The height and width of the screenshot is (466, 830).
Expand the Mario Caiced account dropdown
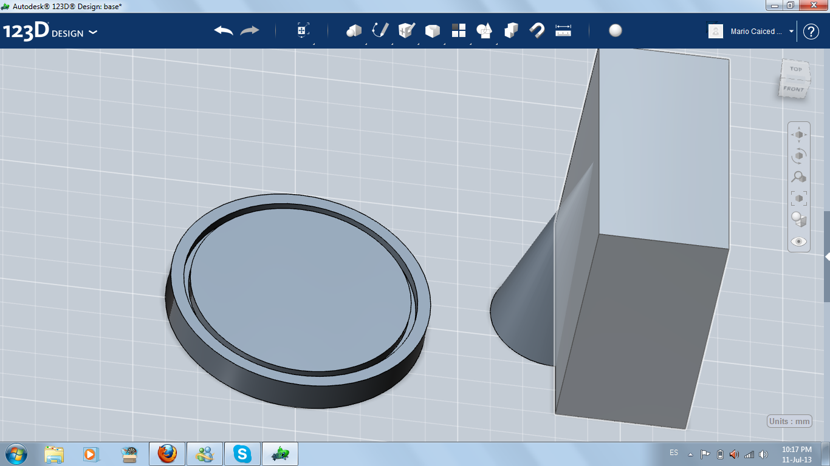tap(791, 32)
